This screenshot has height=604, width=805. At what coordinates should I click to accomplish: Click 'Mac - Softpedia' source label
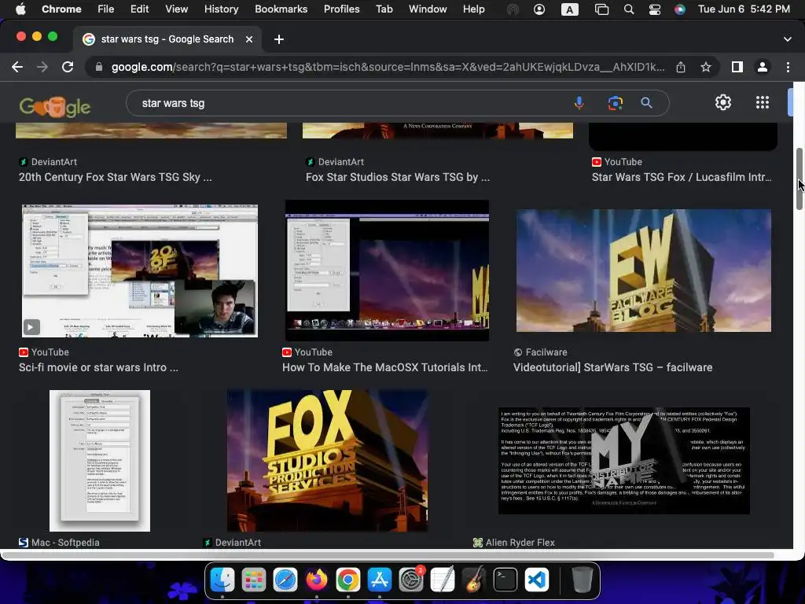click(x=65, y=543)
